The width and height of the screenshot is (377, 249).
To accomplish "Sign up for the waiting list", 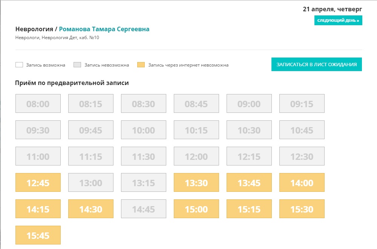I will [x=316, y=64].
